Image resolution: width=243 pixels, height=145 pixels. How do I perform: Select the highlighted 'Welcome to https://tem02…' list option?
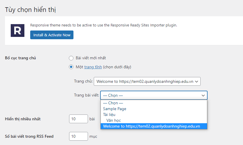[151, 126]
